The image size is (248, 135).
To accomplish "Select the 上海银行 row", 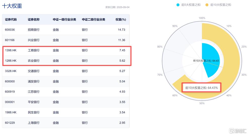I will pyautogui.click(x=66, y=123).
